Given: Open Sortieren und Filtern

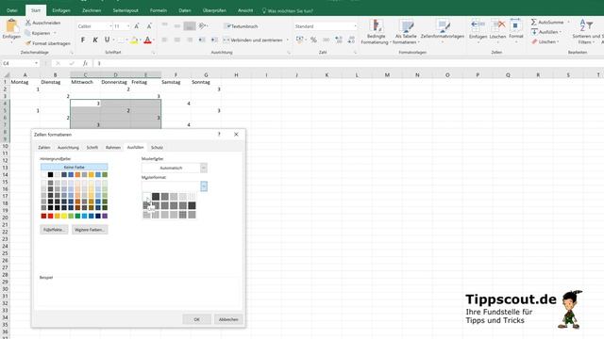Looking at the screenshot, I should point(585,32).
